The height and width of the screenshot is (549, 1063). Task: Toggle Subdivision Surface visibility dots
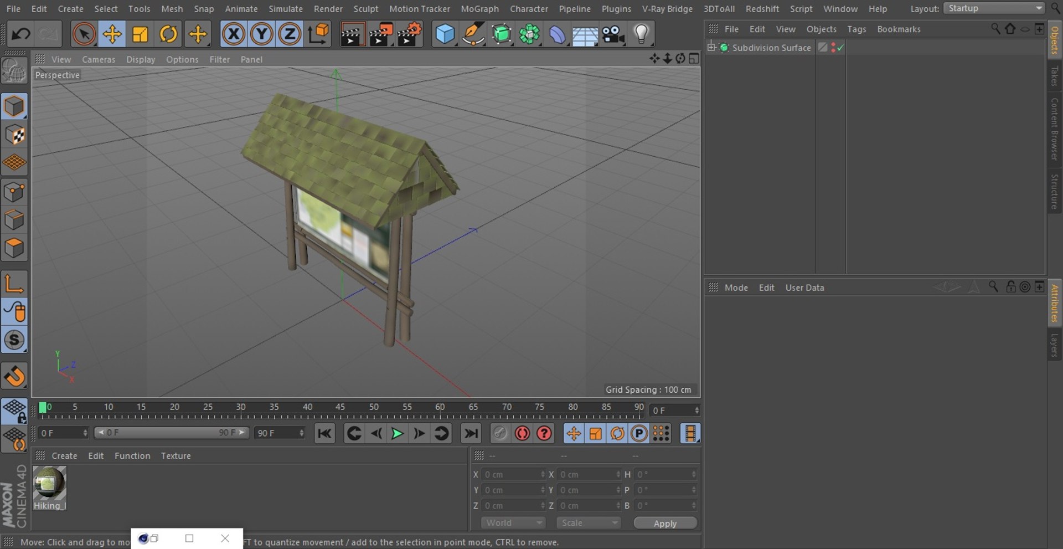point(833,48)
